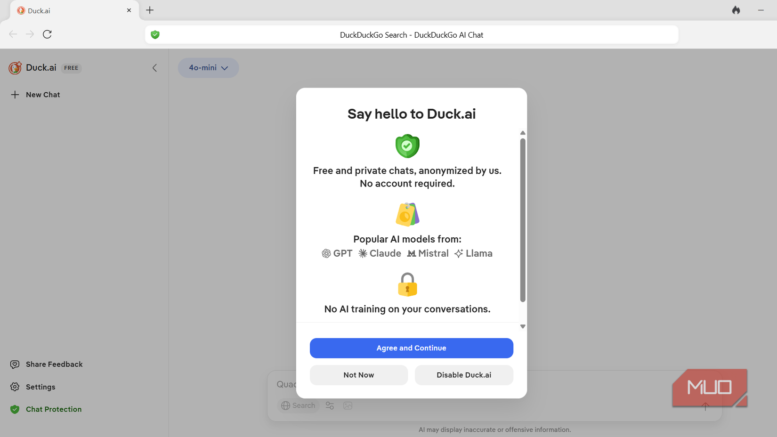Click the Fire button icon
Viewport: 777px width, 437px height.
pos(736,10)
